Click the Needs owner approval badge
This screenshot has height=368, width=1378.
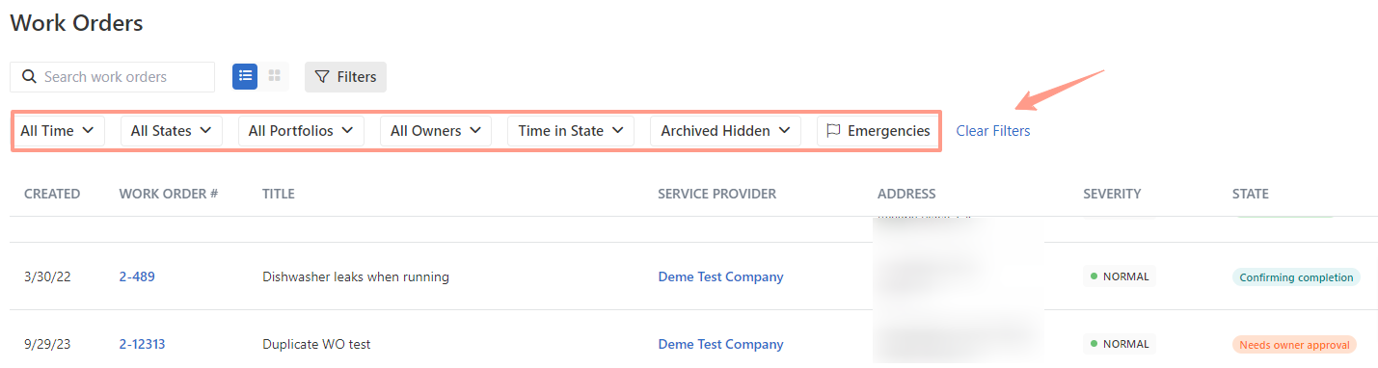point(1294,344)
